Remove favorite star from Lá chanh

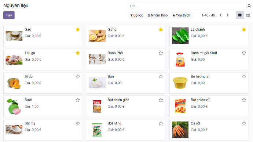click(x=244, y=30)
